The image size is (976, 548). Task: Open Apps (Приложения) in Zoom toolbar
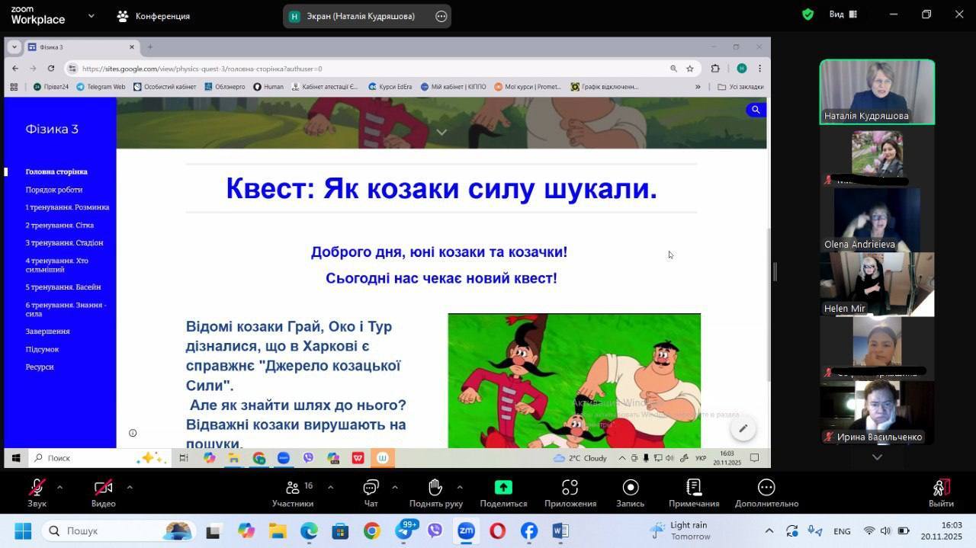570,488
